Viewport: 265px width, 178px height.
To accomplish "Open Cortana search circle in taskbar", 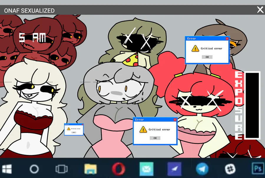I will (x=34, y=169).
